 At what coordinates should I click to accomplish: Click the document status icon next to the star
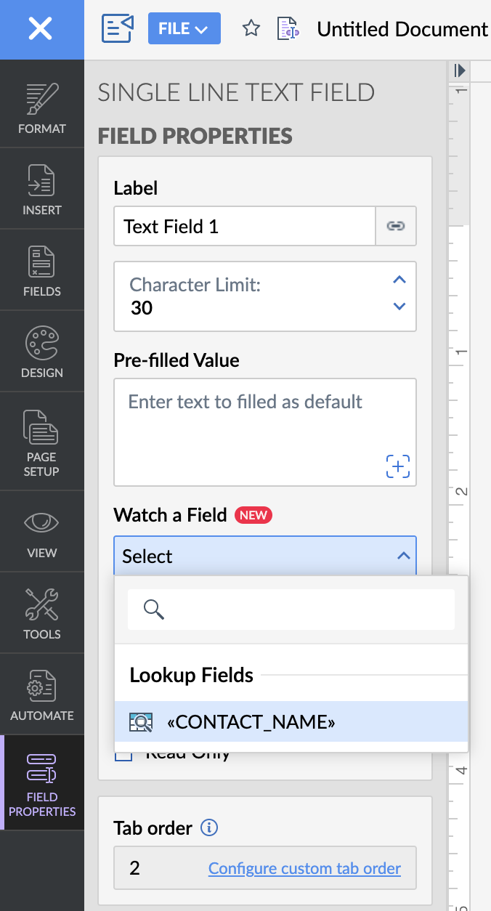pyautogui.click(x=288, y=29)
